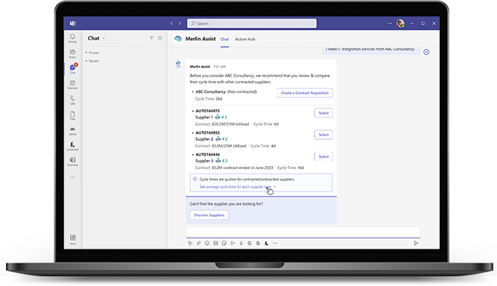
Task: Open the sticker picker
Action: (x=224, y=244)
